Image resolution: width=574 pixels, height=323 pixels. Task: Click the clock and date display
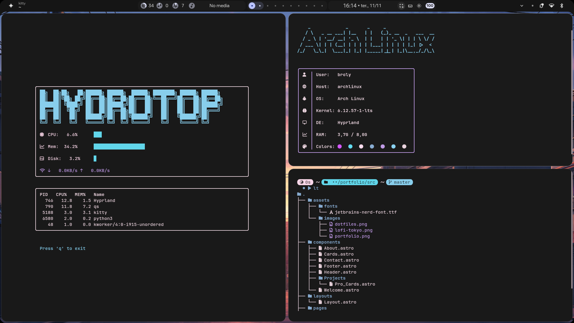tap(362, 6)
